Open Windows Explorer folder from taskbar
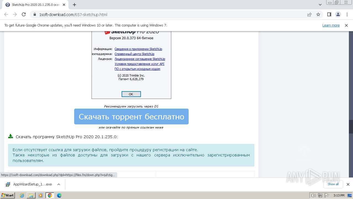The height and width of the screenshot is (199, 353). click(31, 195)
